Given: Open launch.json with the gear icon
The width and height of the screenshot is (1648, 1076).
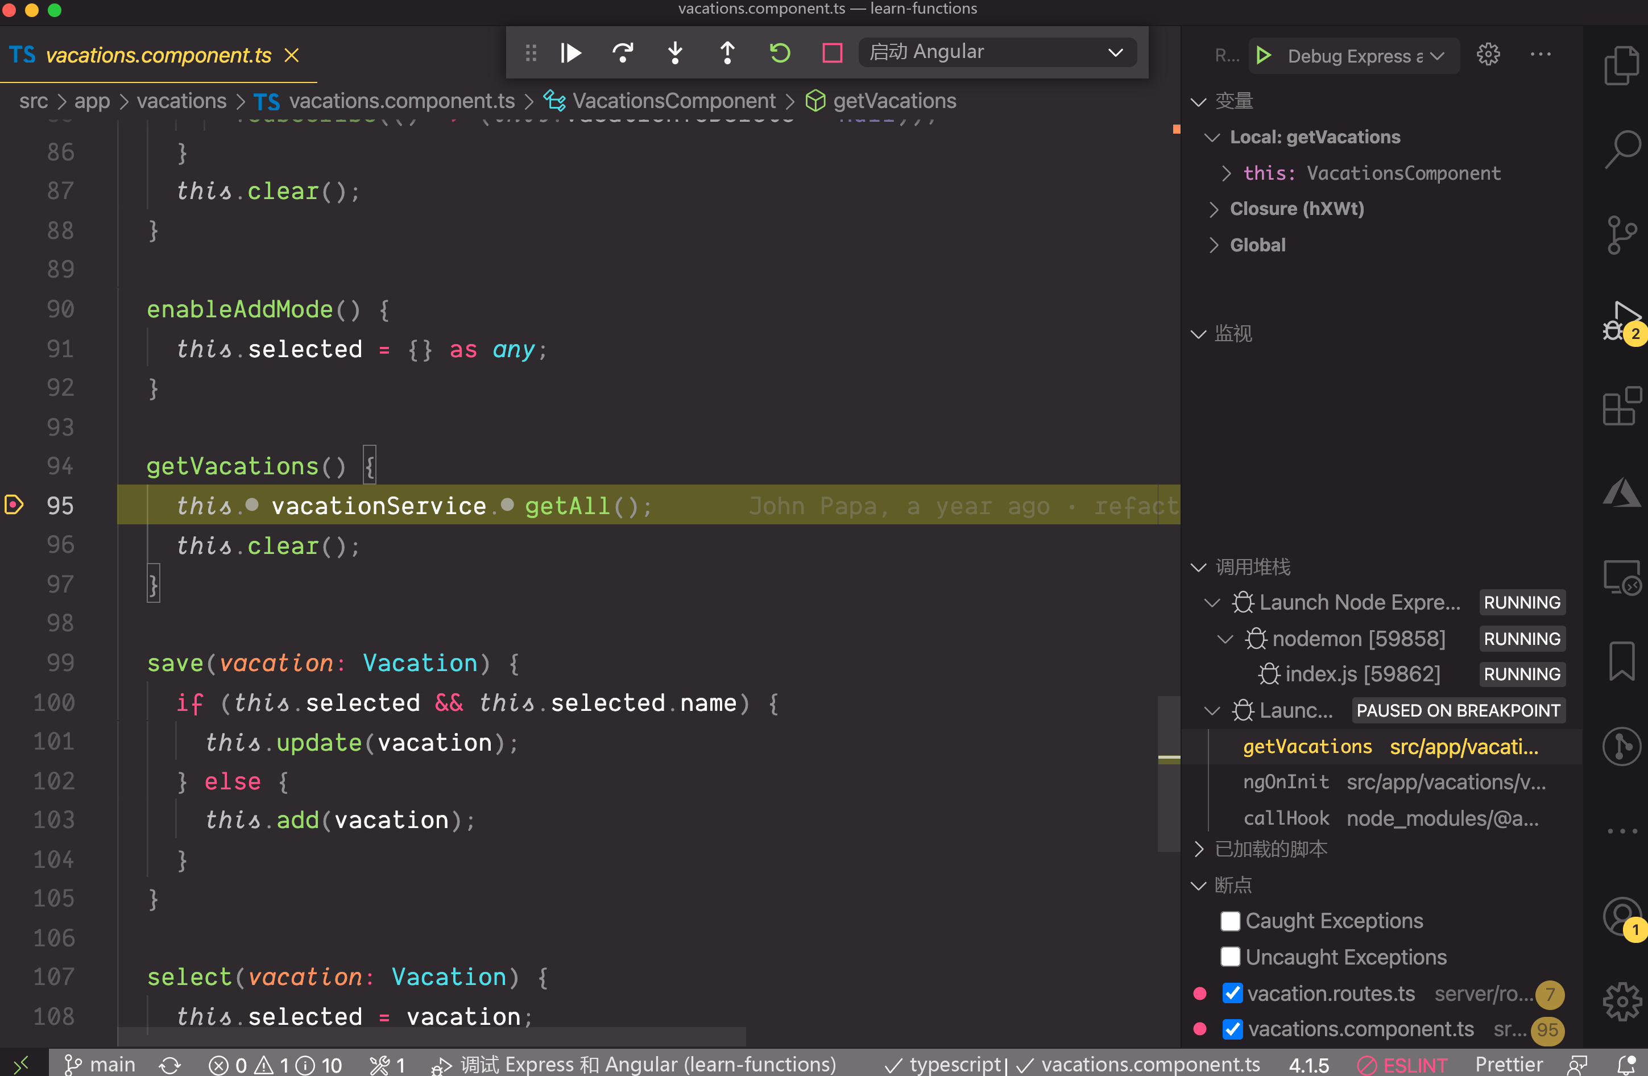Looking at the screenshot, I should pyautogui.click(x=1488, y=55).
